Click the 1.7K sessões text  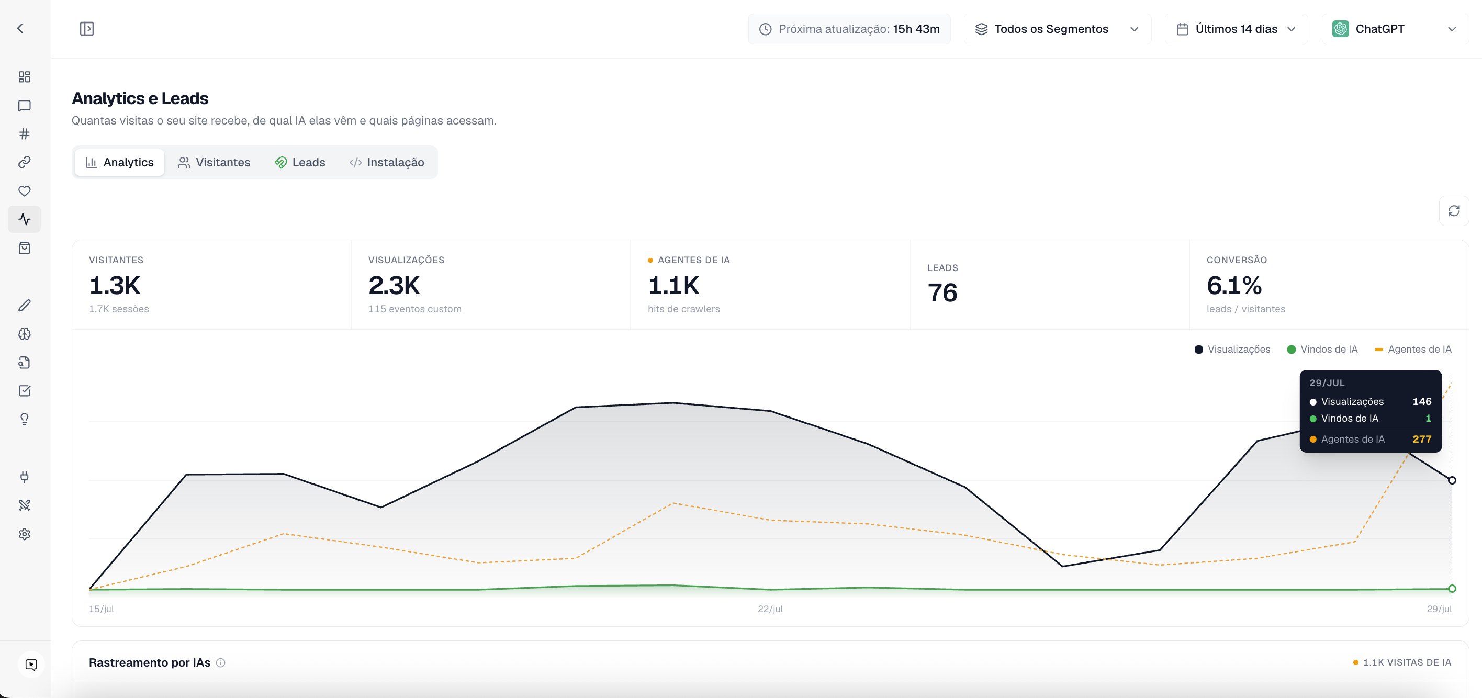point(118,309)
